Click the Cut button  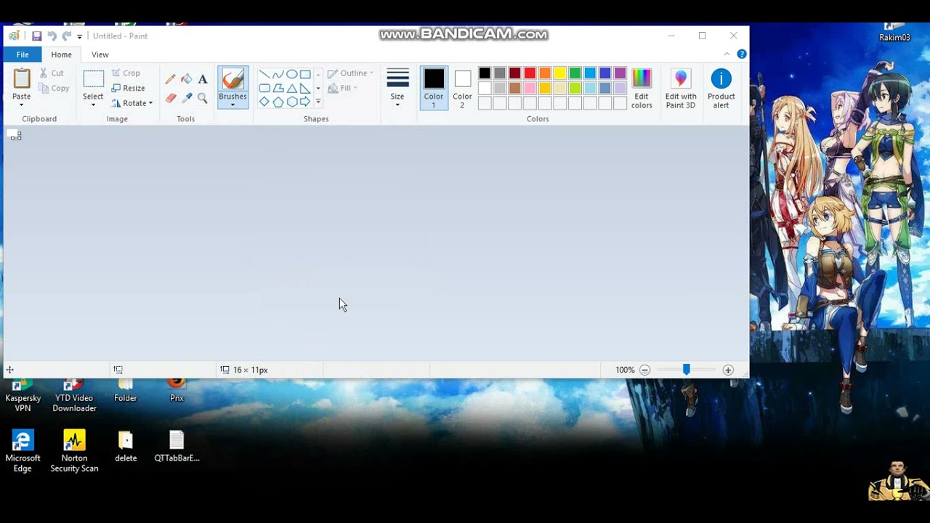[x=52, y=73]
